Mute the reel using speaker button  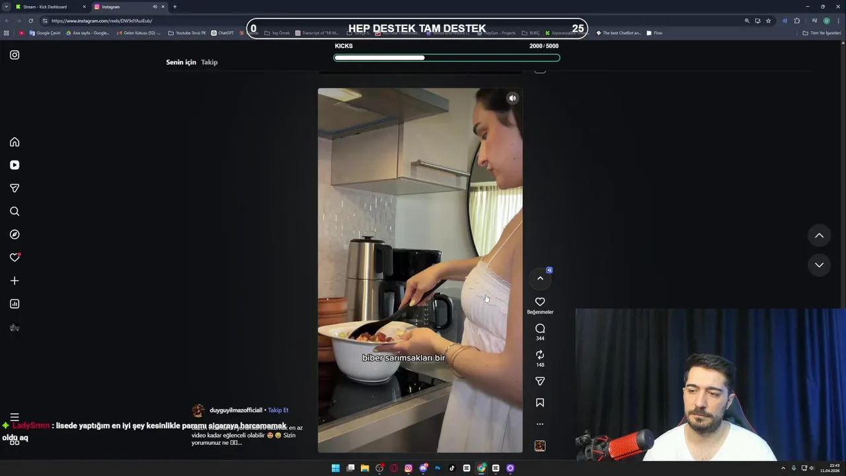click(x=512, y=99)
